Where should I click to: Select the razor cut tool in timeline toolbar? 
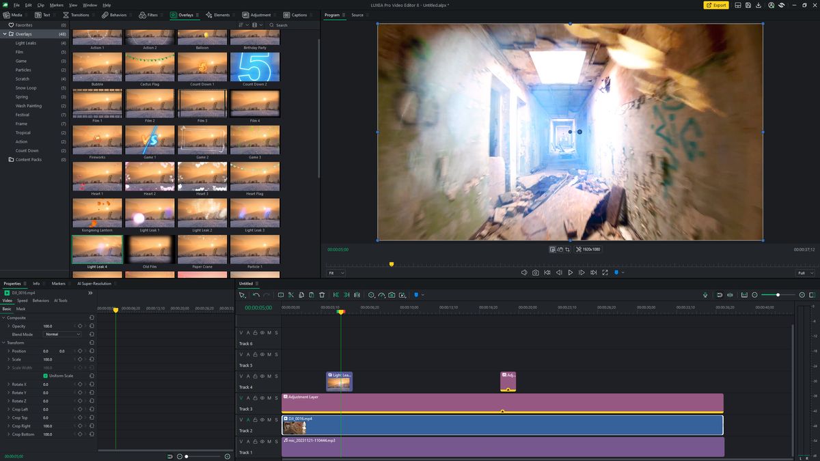pyautogui.click(x=291, y=294)
